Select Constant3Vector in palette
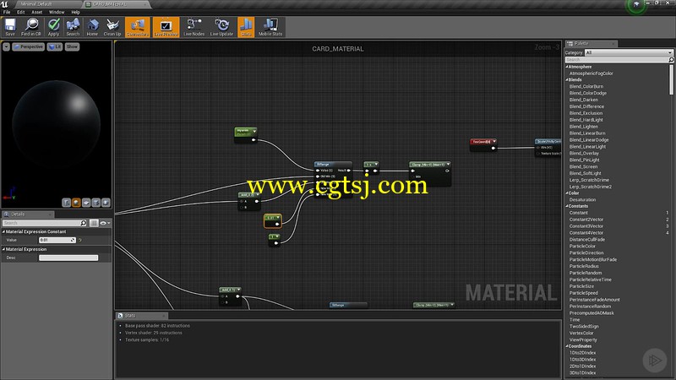 (x=586, y=225)
